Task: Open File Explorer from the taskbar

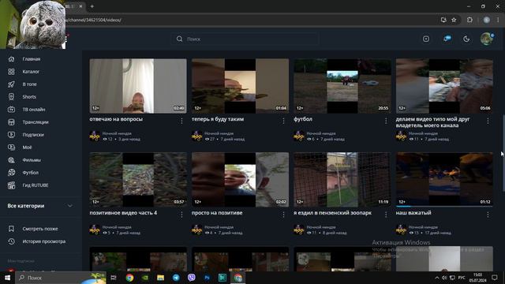Action: point(160,278)
